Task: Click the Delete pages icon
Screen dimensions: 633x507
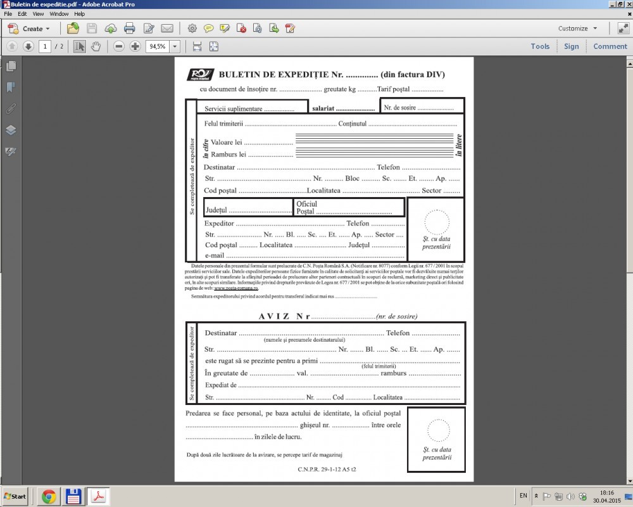Action: click(241, 29)
